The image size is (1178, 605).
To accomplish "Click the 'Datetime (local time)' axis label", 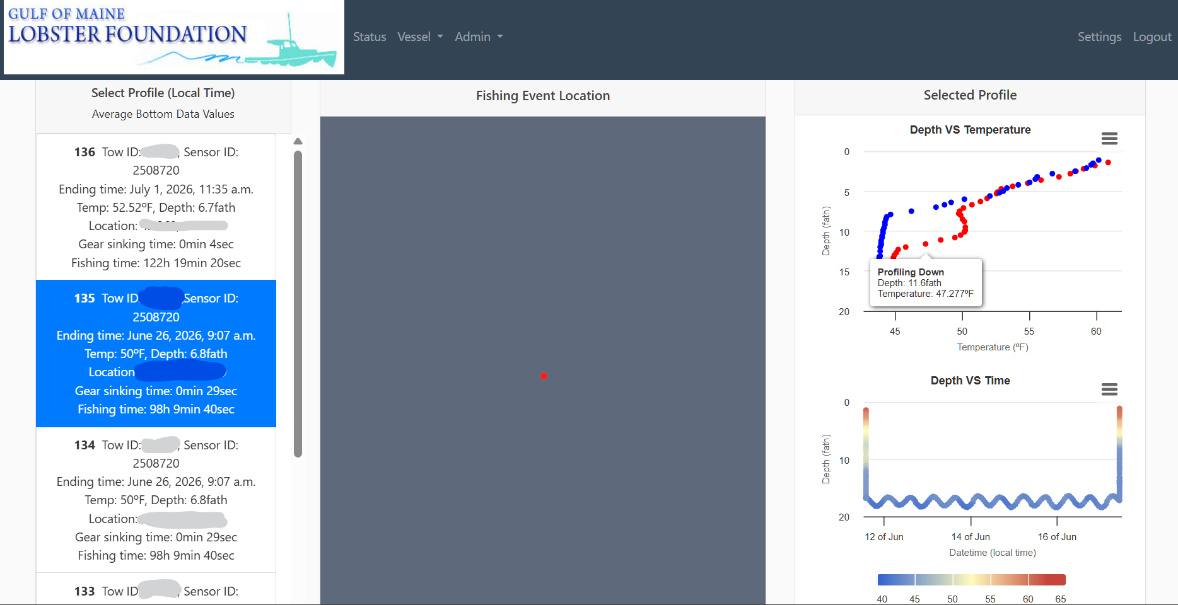I will coord(993,553).
